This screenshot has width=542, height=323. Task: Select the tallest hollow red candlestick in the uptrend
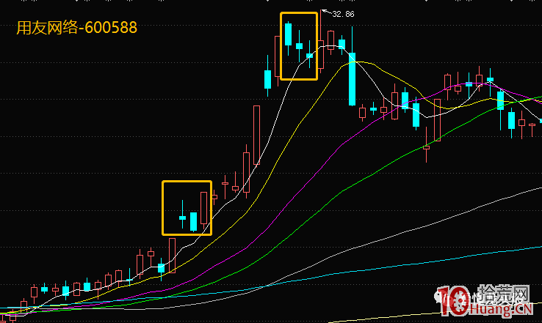(x=256, y=135)
